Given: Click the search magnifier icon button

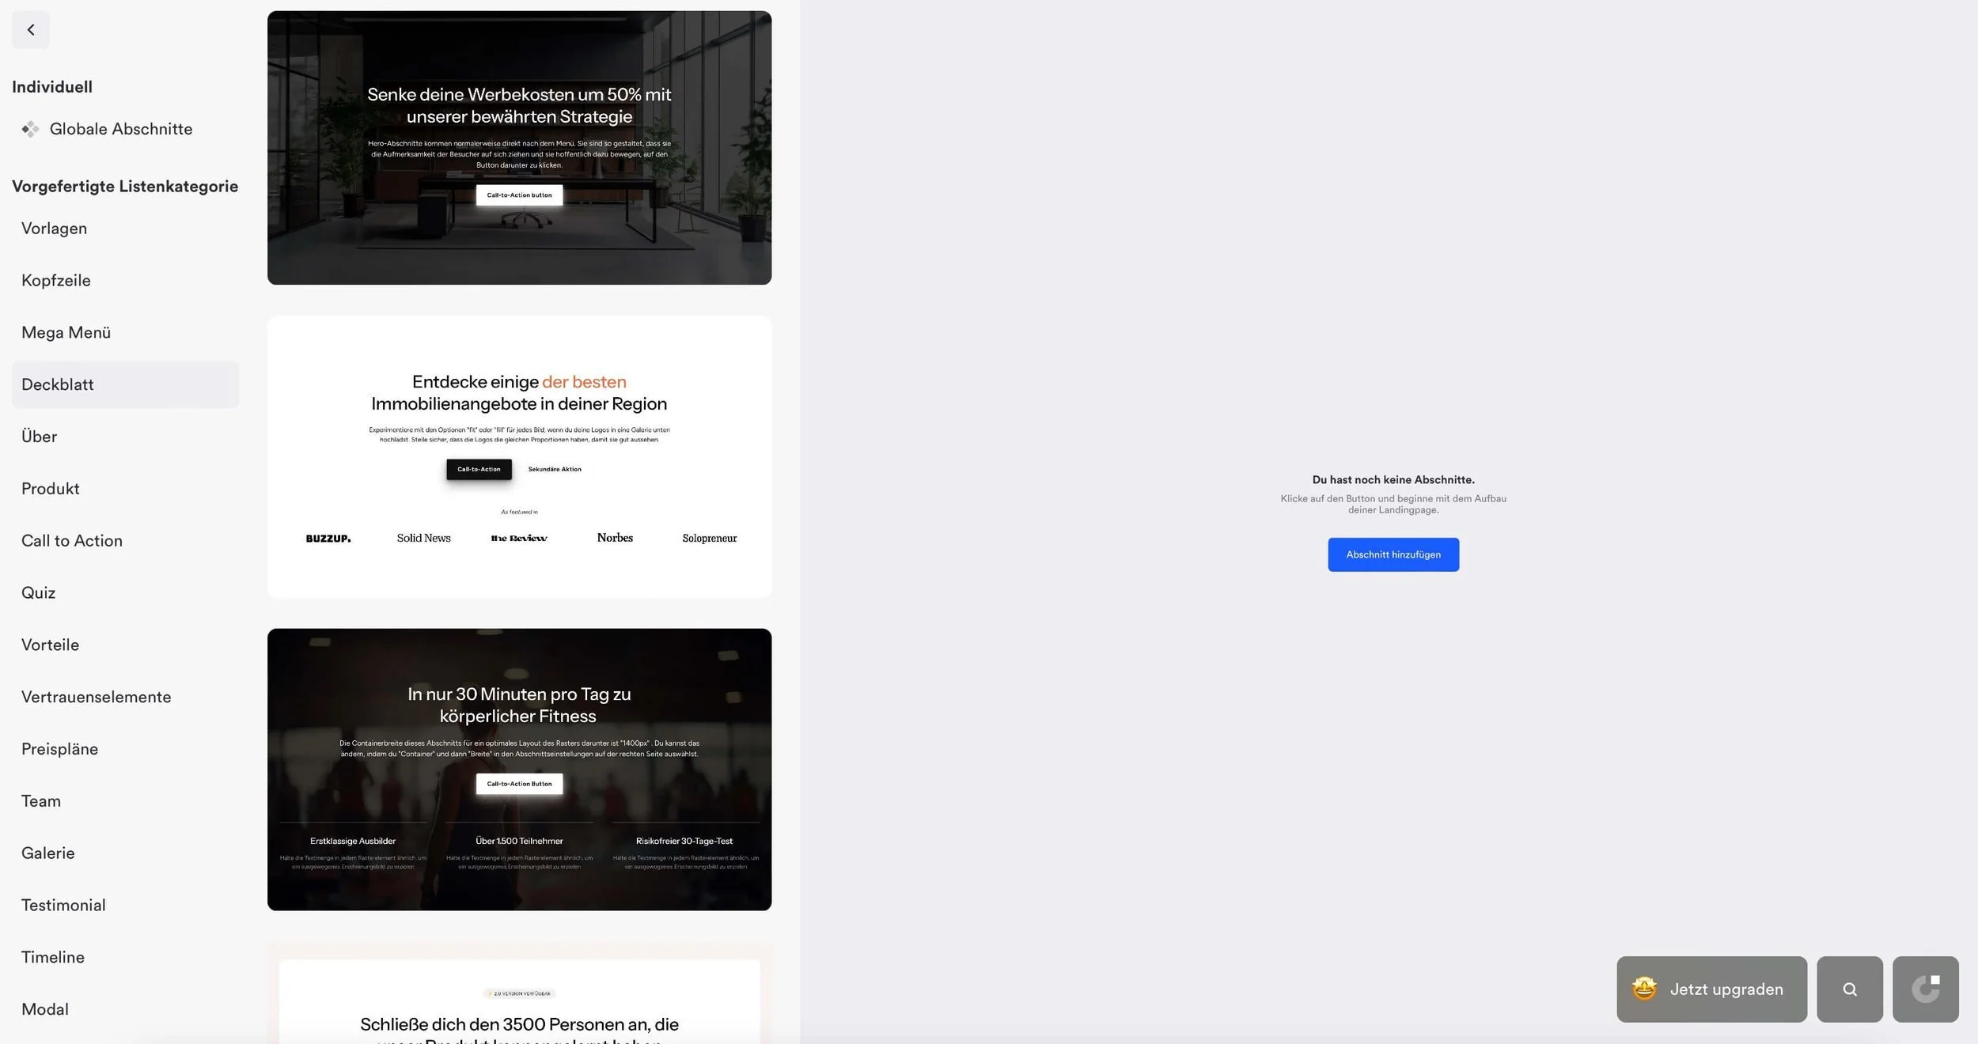Looking at the screenshot, I should (1849, 989).
